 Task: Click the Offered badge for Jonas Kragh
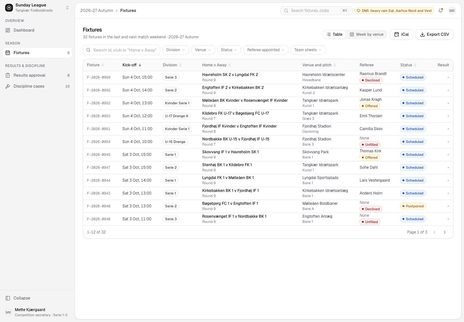[x=370, y=106]
